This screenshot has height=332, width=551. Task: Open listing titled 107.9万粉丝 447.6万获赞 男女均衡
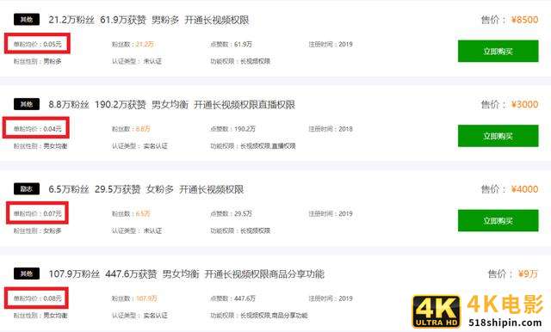point(186,274)
